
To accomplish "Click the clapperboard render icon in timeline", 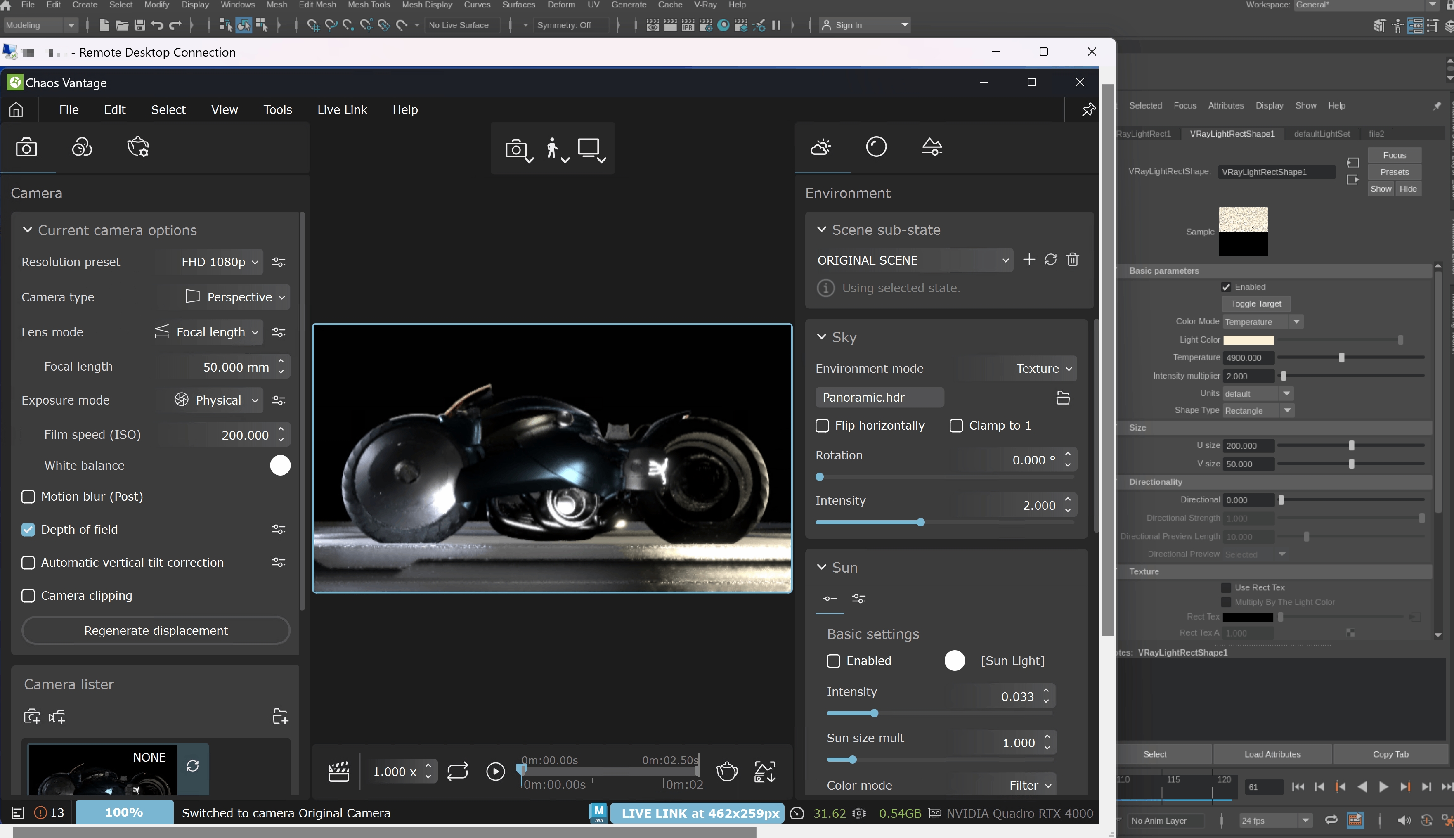I will [x=338, y=771].
